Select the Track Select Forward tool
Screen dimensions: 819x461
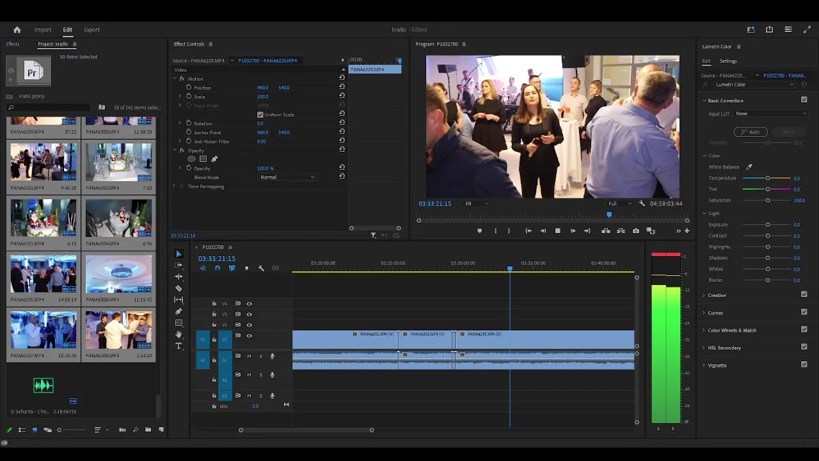[x=179, y=265]
